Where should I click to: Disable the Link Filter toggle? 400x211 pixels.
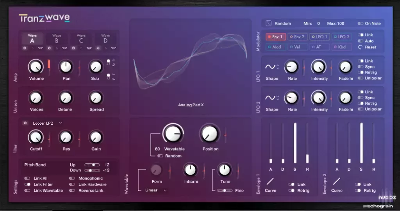(x=27, y=184)
